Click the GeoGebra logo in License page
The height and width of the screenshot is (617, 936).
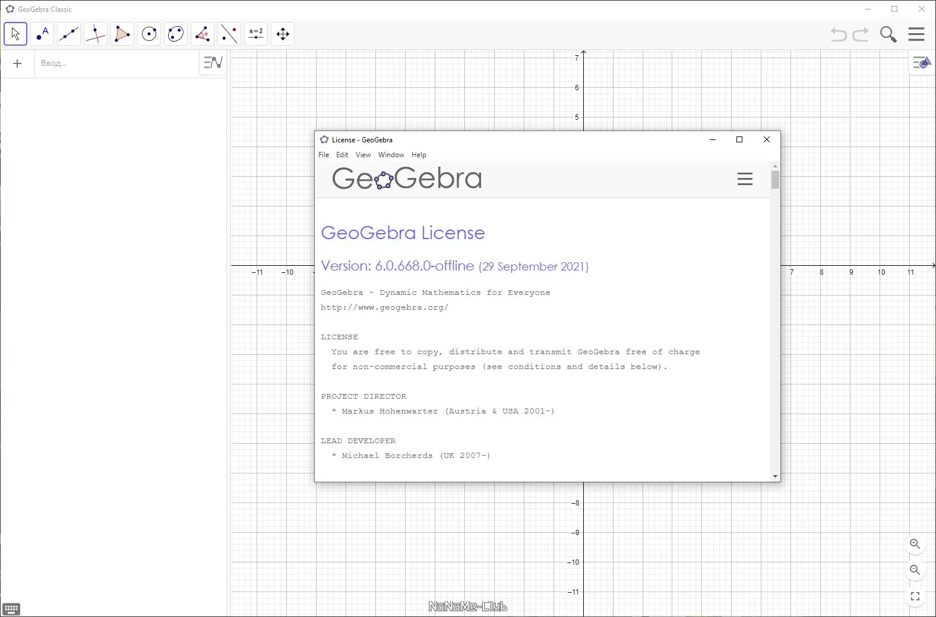click(407, 178)
